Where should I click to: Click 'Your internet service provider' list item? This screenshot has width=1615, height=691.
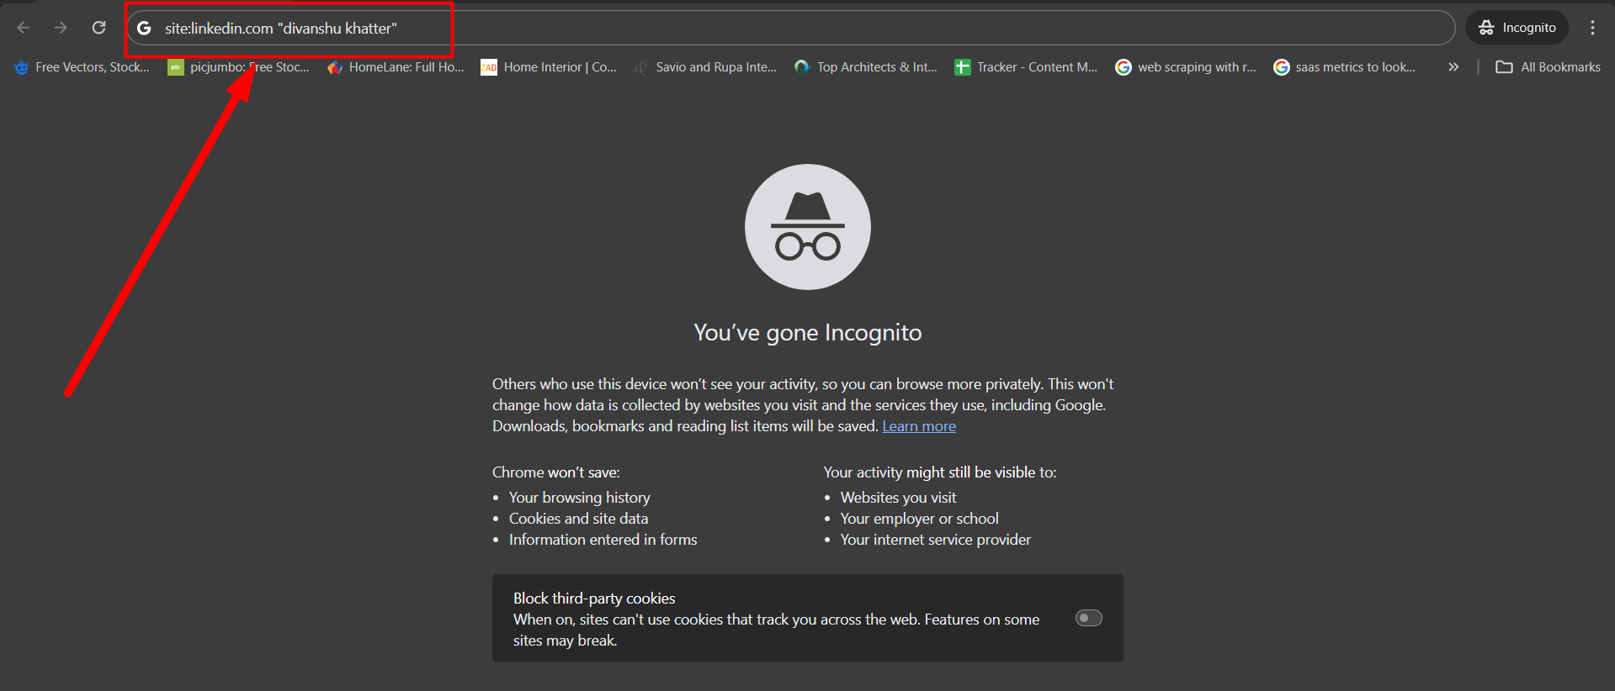(x=936, y=540)
